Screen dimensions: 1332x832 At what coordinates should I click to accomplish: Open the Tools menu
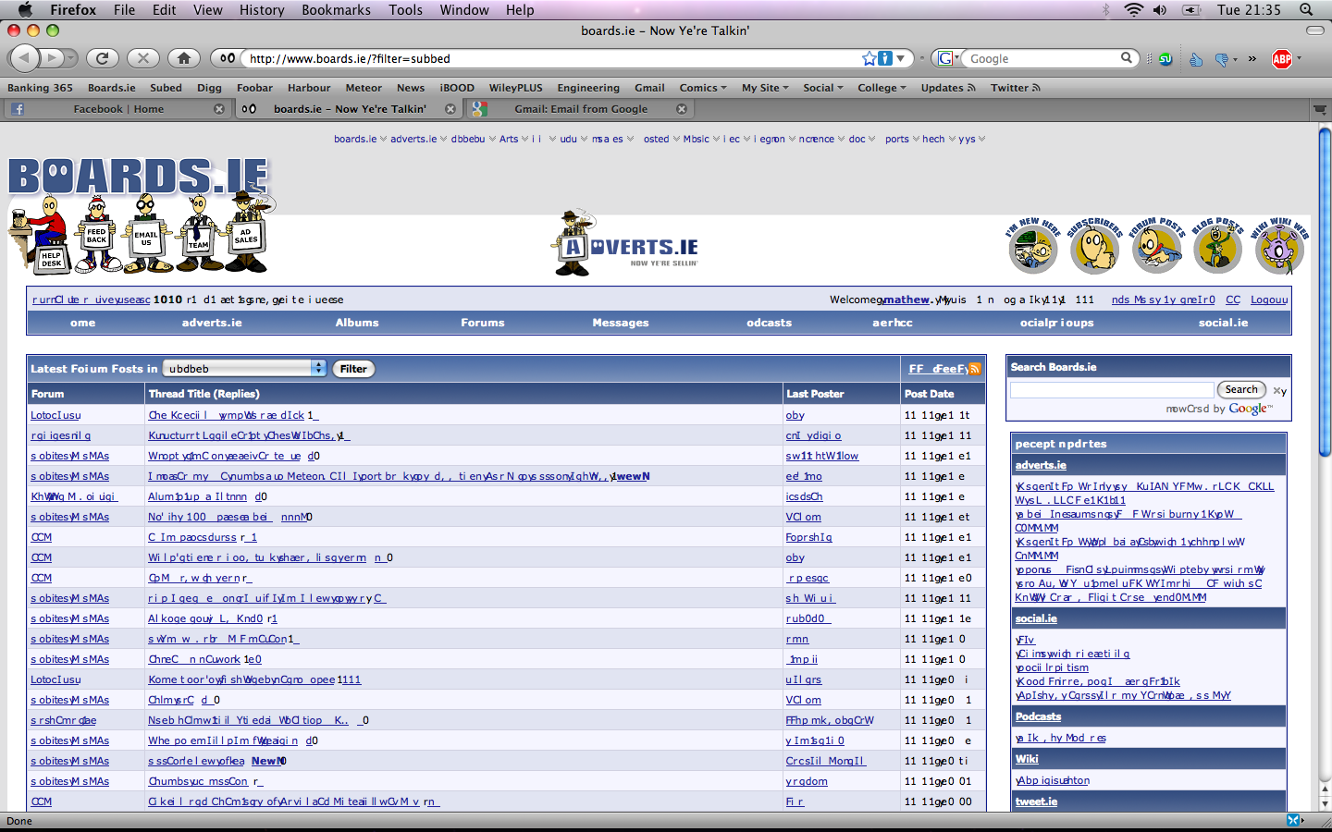(x=405, y=9)
